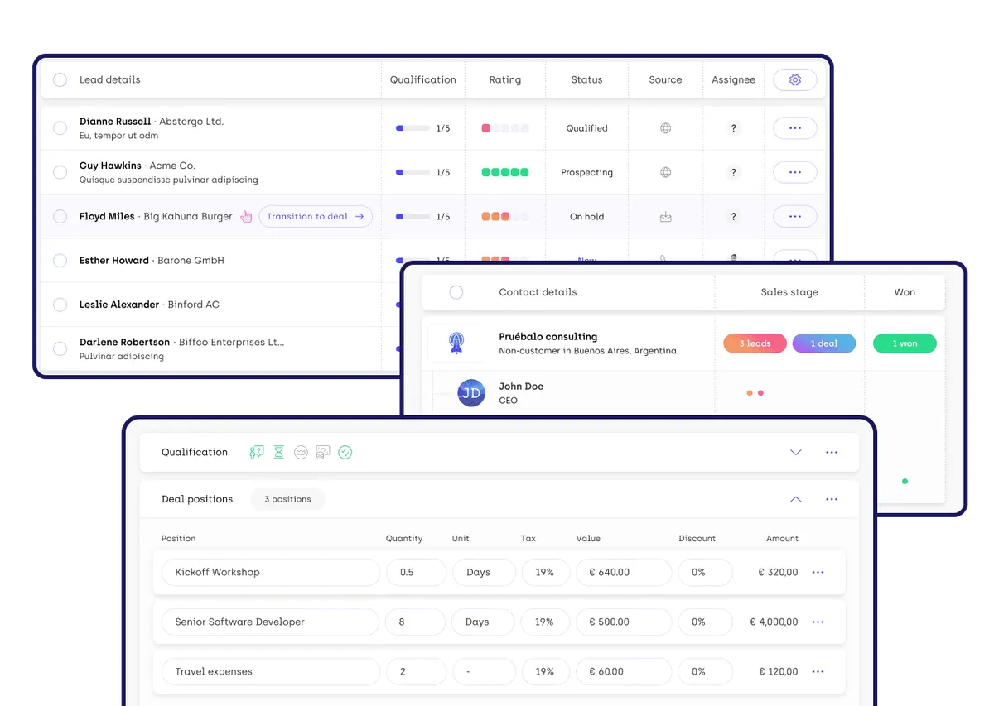Viewport: 994px width, 706px height.
Task: Select the Esther Howard lead row
Action: point(60,260)
